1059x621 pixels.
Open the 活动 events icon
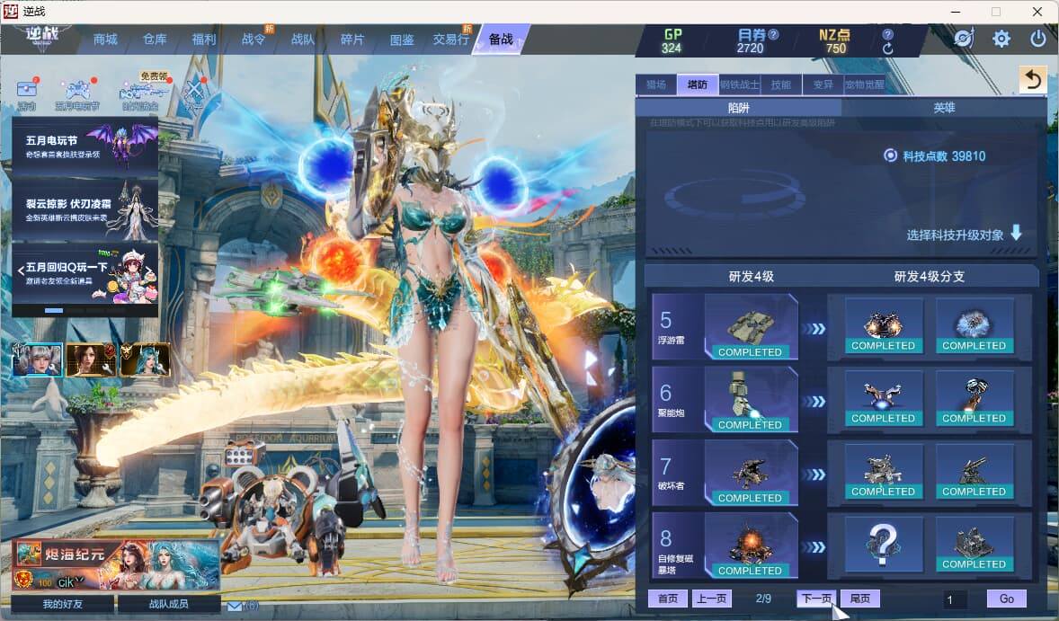(x=27, y=93)
